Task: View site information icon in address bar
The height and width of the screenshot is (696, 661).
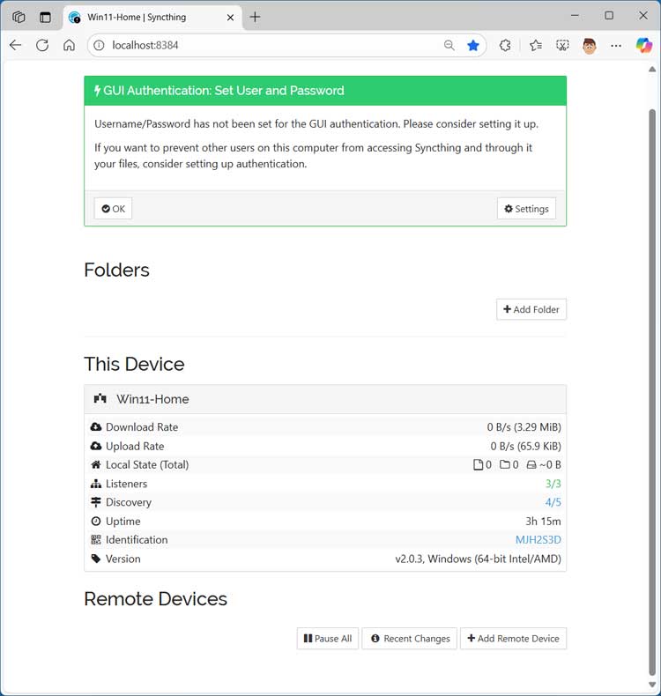Action: click(99, 45)
